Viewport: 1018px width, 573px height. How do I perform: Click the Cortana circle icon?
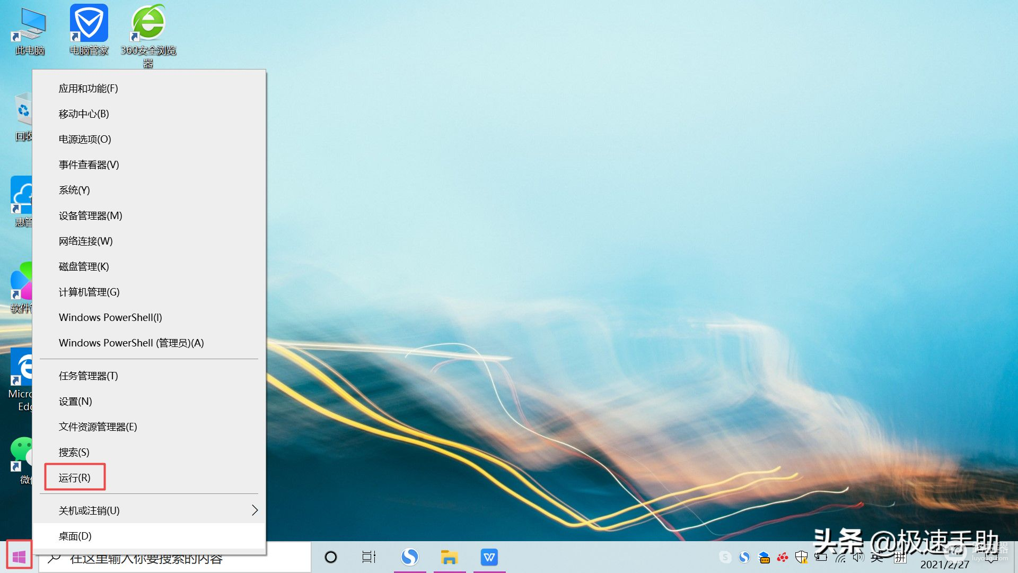(x=330, y=557)
